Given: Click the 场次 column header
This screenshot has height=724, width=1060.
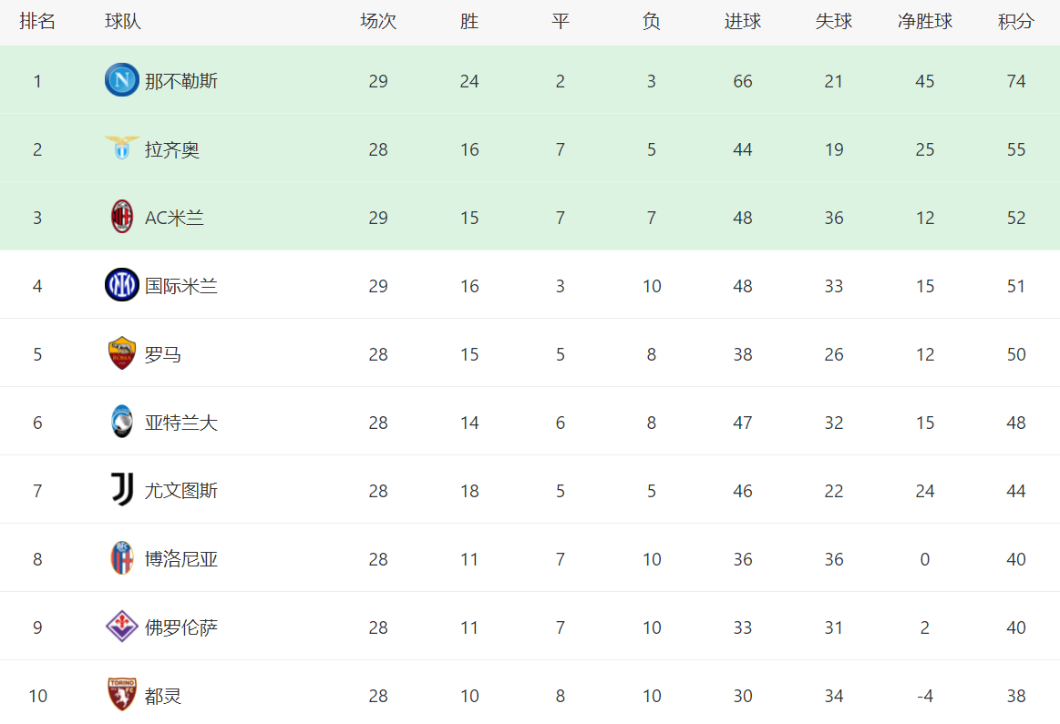Looking at the screenshot, I should coord(378,22).
